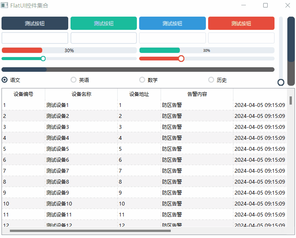Select cell 测试设备3
This screenshot has width=296, height=238.
point(81,127)
